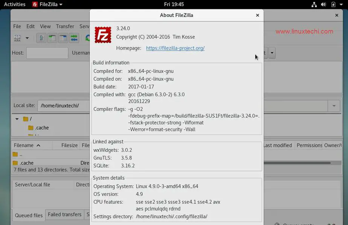Image resolution: width=348 pixels, height=225 pixels.
Task: Sort by the Filesize column header
Action: pyautogui.click(x=66, y=145)
